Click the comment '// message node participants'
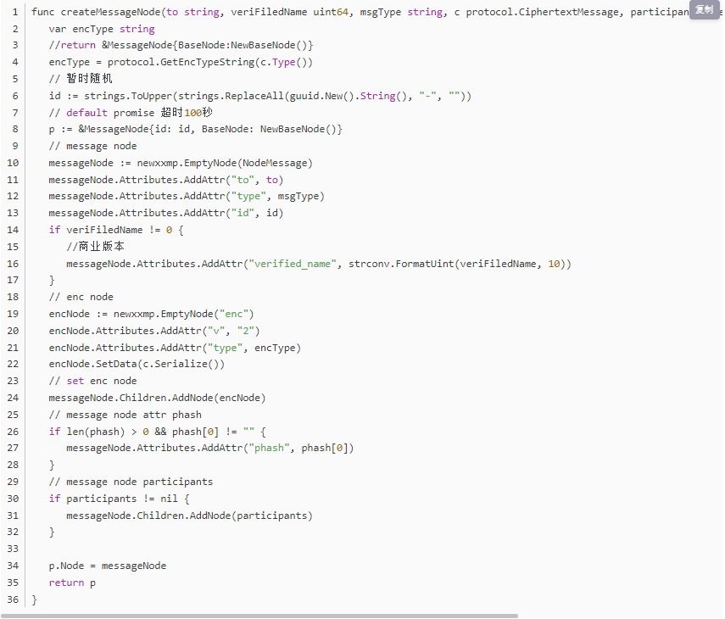This screenshot has height=619, width=725. click(x=131, y=482)
